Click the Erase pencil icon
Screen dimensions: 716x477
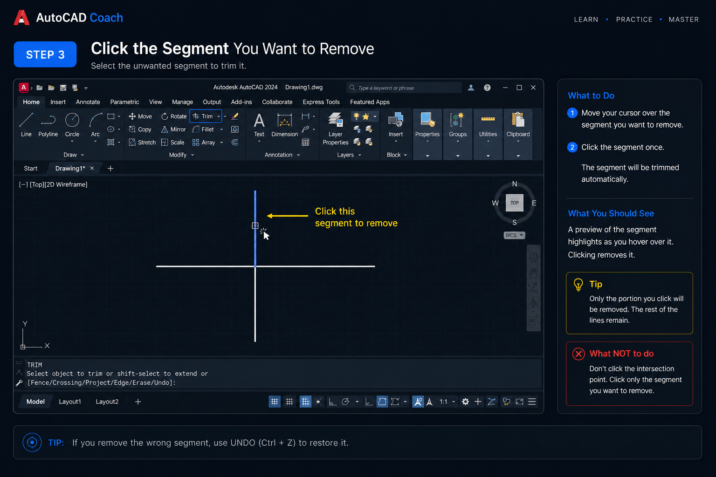click(x=235, y=116)
